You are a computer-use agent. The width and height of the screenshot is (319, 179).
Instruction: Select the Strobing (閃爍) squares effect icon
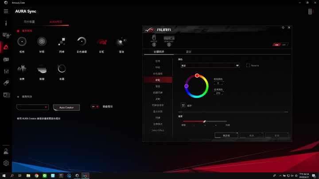(62, 42)
